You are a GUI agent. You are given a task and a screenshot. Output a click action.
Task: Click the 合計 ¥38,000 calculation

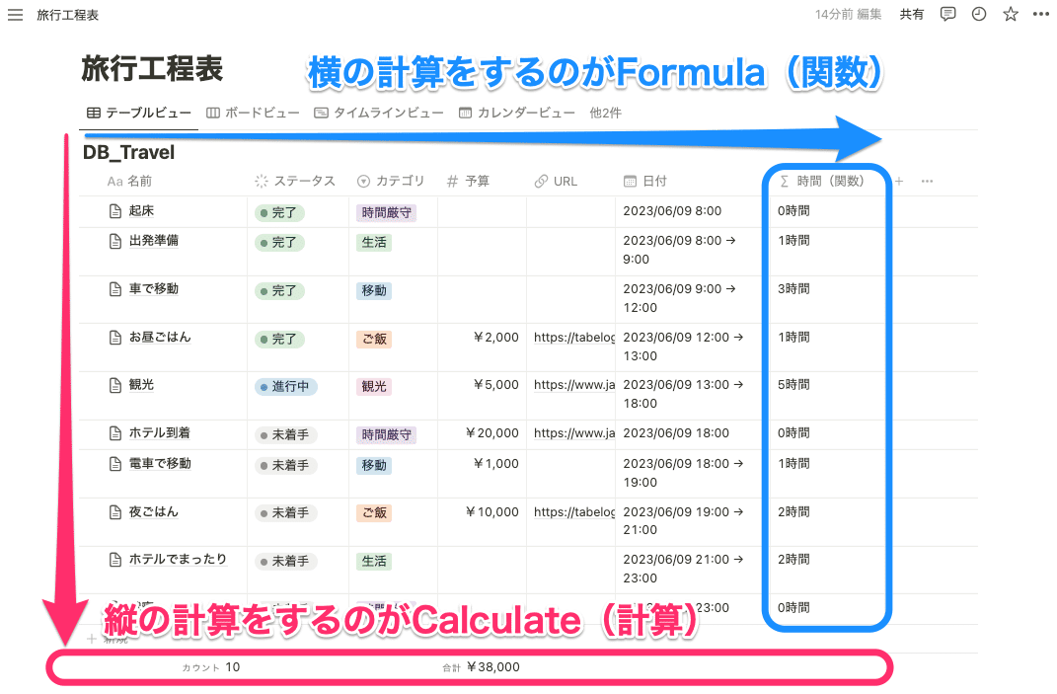click(x=484, y=666)
